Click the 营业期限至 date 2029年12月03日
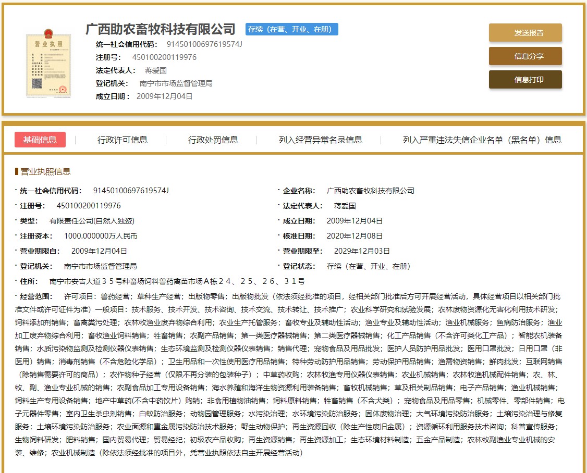Screen dimensions: 587x473 [358, 251]
